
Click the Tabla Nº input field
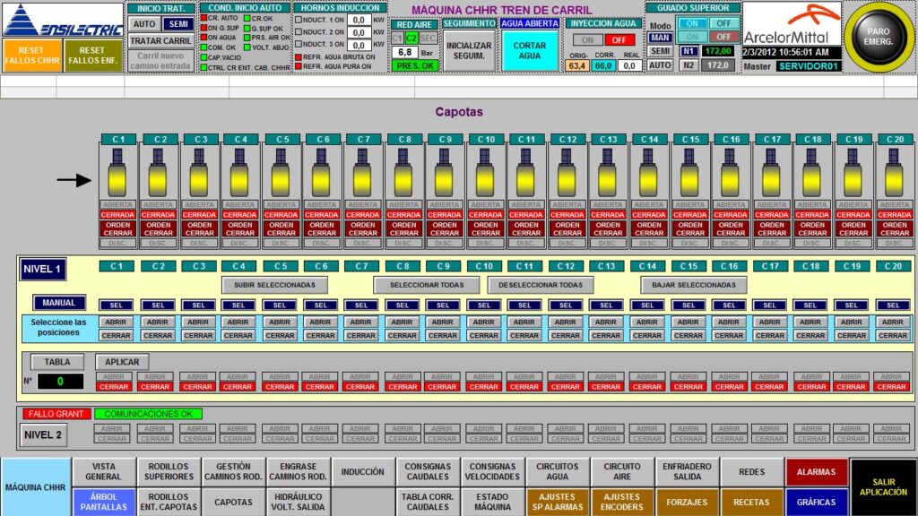[x=60, y=382]
